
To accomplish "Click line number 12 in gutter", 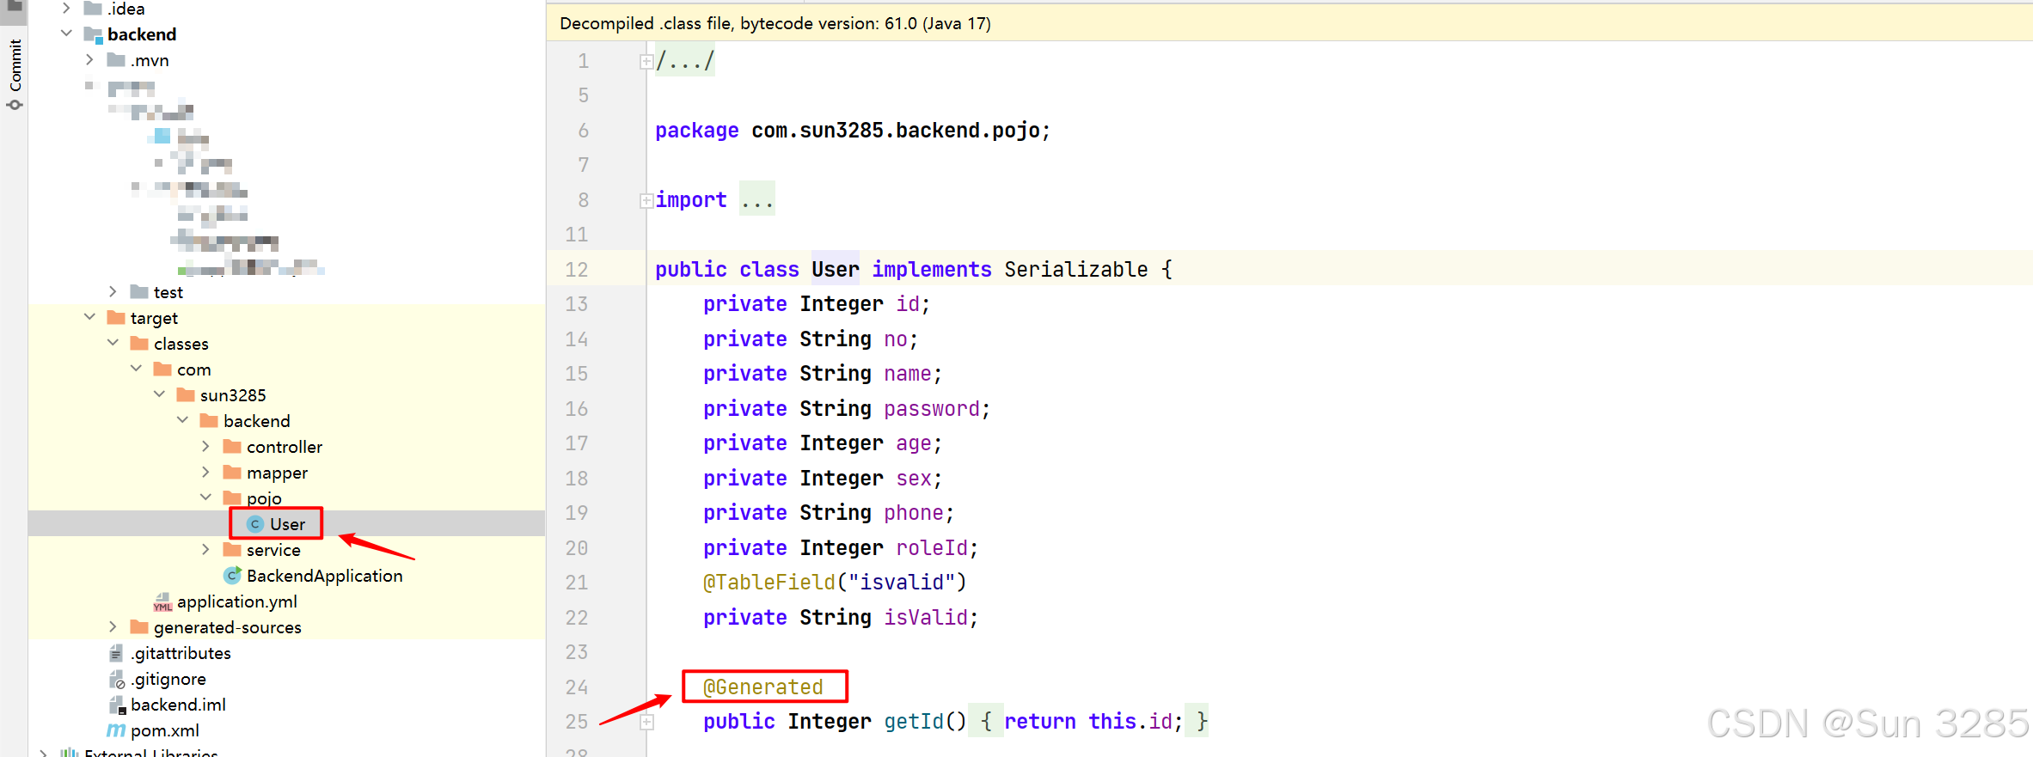I will coord(577,270).
